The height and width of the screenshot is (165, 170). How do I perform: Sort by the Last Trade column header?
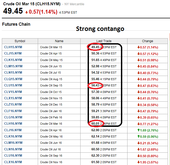pyautogui.click(x=104, y=41)
